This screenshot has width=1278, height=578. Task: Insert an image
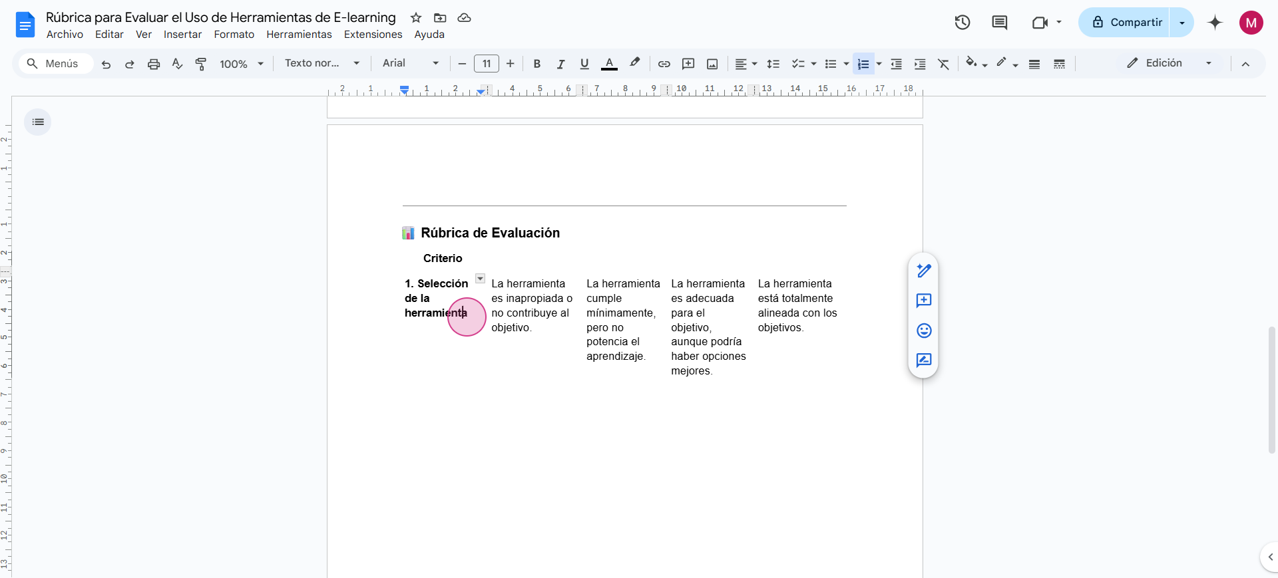[x=712, y=64]
